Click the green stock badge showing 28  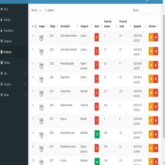pos(97,134)
